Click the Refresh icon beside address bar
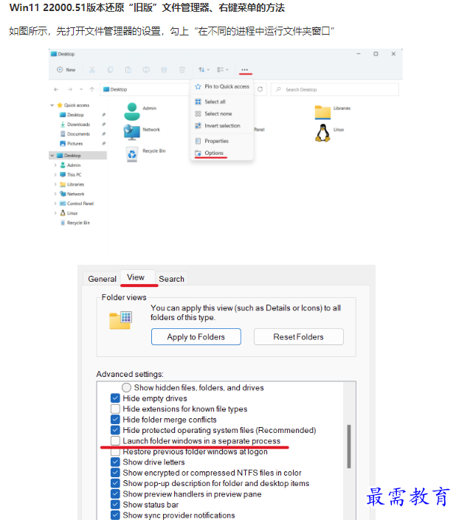 260,89
